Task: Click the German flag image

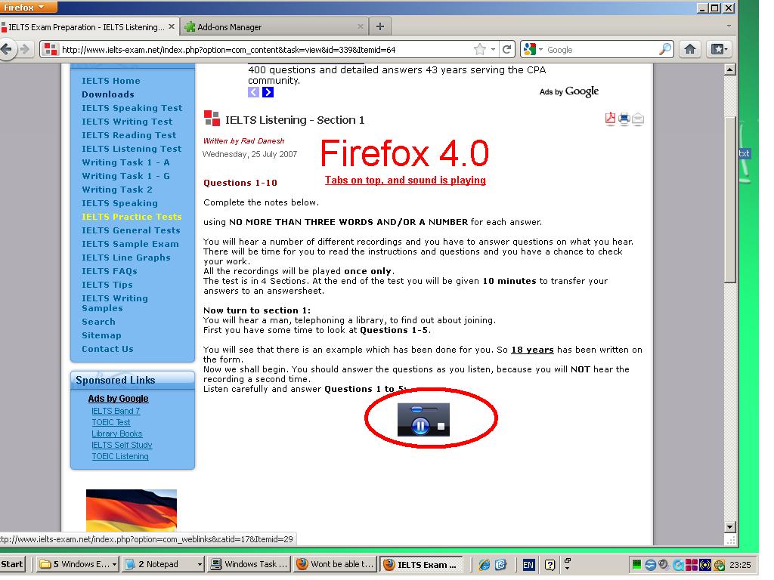Action: tap(132, 511)
